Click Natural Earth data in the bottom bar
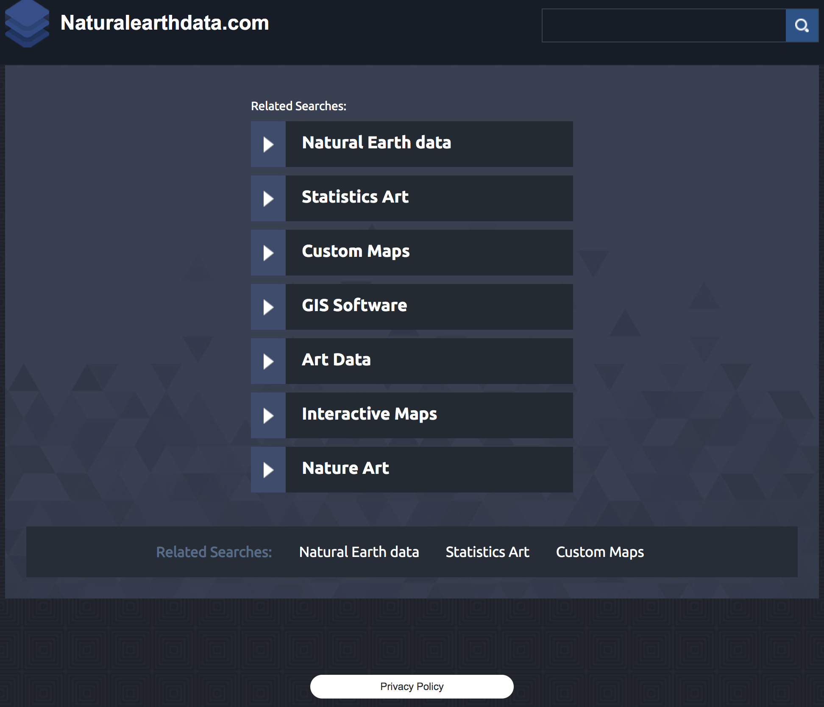Image resolution: width=824 pixels, height=707 pixels. 359,552
